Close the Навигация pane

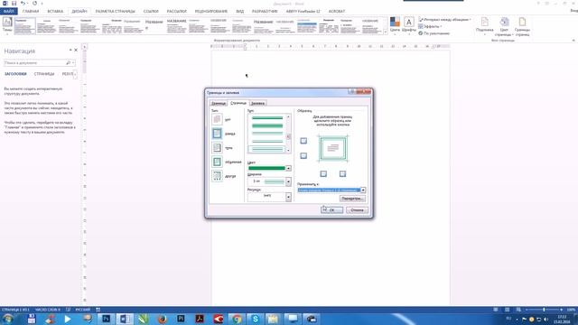[76, 51]
